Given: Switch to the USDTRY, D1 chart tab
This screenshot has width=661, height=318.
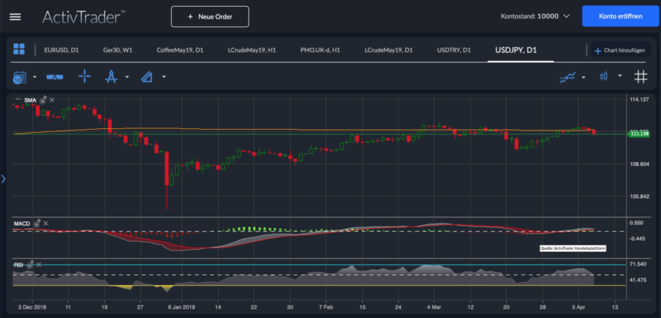Looking at the screenshot, I should [453, 50].
